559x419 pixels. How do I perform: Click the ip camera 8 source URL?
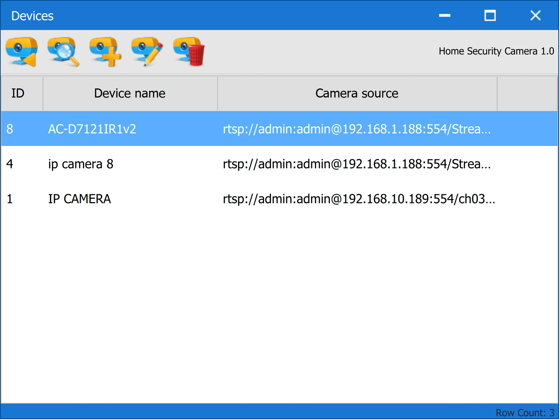357,164
